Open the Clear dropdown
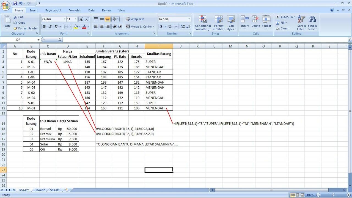Image resolution: width=352 pixels, height=198 pixels. coord(283,28)
